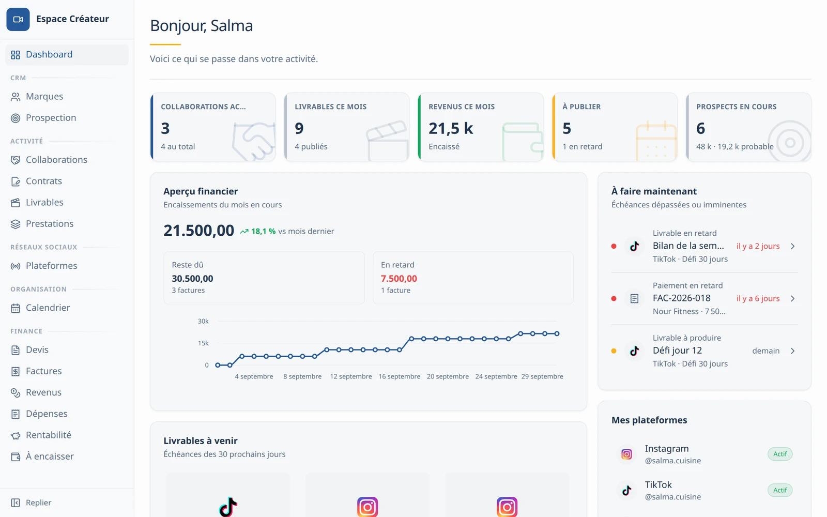Open the Livrables ce mois card
Viewport: 827px width, 517px height.
[347, 127]
